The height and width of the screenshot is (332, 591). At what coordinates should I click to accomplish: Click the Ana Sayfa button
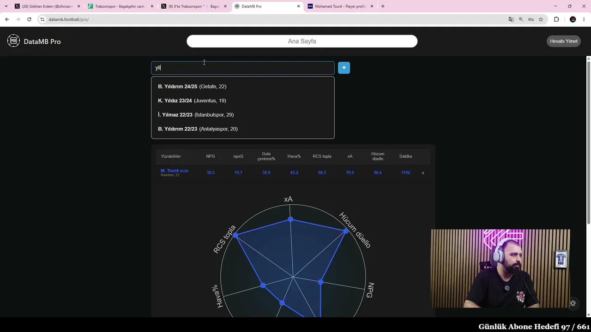coord(302,41)
